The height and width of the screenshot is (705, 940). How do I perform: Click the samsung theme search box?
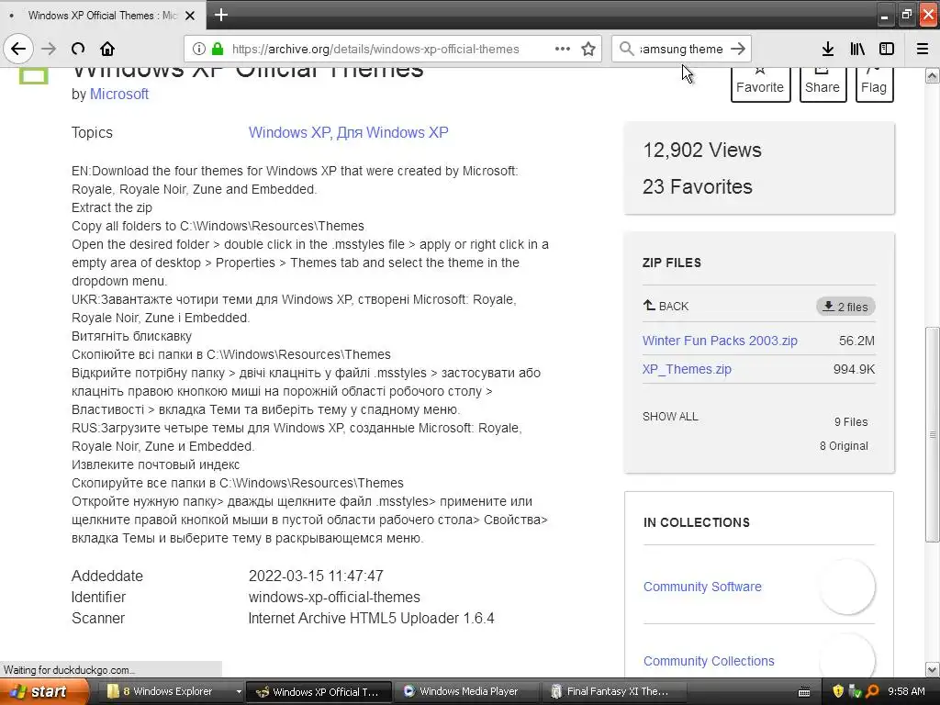coord(681,49)
